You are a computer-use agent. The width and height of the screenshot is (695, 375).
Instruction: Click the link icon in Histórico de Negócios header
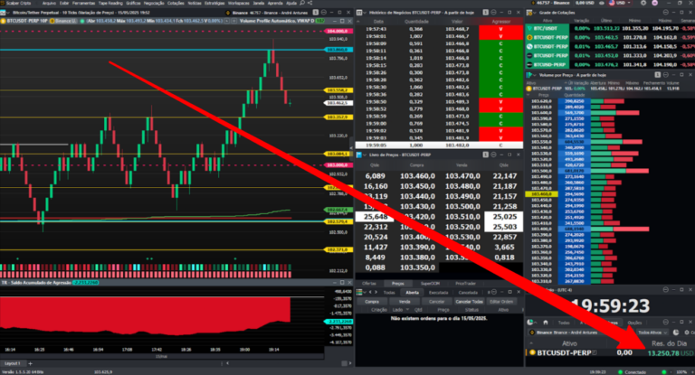(486, 13)
